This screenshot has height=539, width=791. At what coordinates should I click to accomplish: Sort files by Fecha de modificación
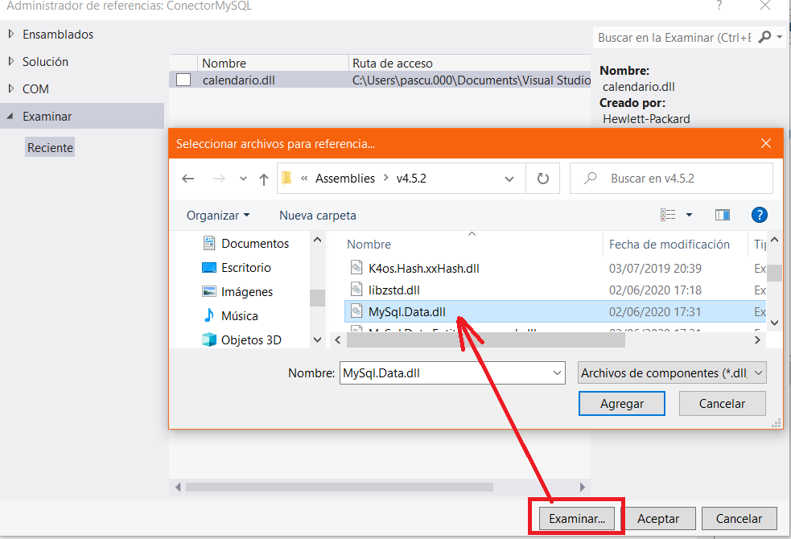pos(669,245)
